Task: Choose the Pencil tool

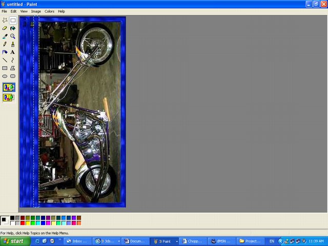Action: pos(5,44)
